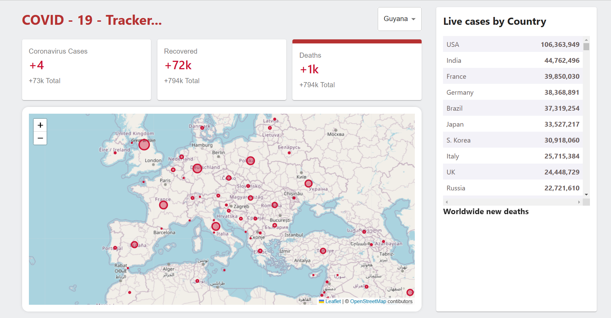The height and width of the screenshot is (318, 611).
Task: Click the Brazil row in table
Action: (513, 108)
